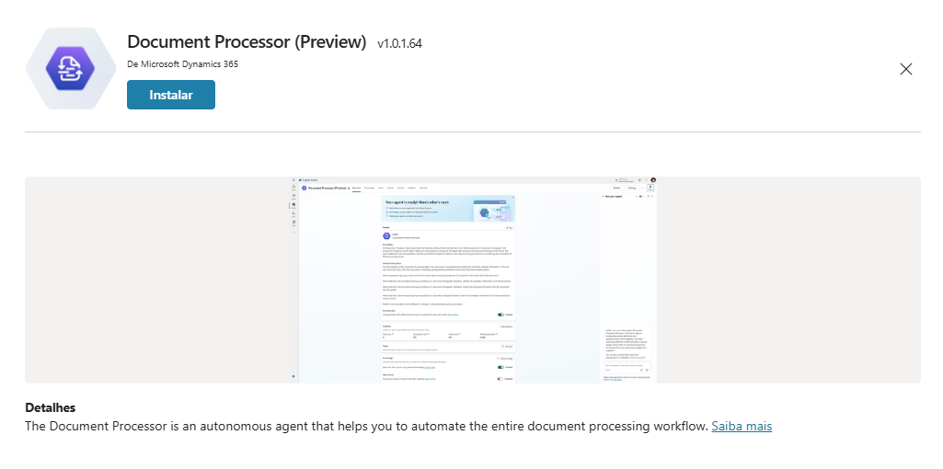Open the Saiba mais link

tap(742, 427)
